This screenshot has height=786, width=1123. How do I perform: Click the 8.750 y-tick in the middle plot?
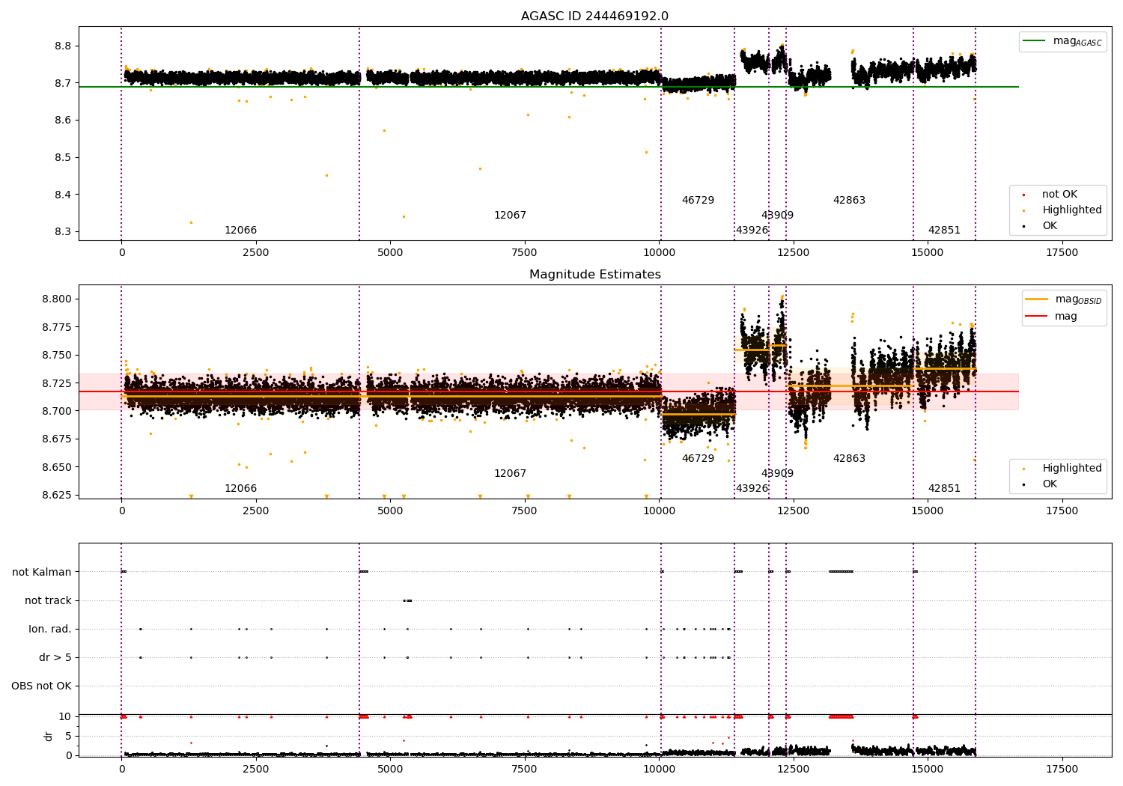coord(57,356)
